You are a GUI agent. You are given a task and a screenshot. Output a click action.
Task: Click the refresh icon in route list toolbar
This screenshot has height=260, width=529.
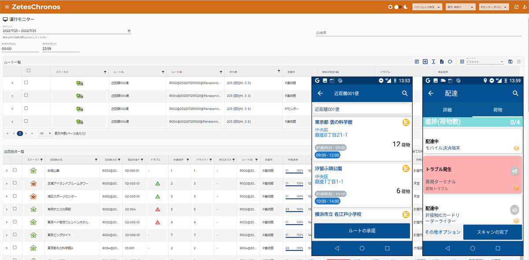pos(450,62)
